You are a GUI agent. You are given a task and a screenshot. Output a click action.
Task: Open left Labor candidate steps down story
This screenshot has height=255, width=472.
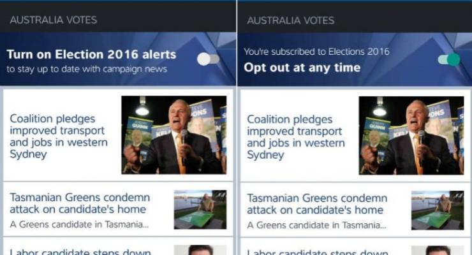coord(80,252)
